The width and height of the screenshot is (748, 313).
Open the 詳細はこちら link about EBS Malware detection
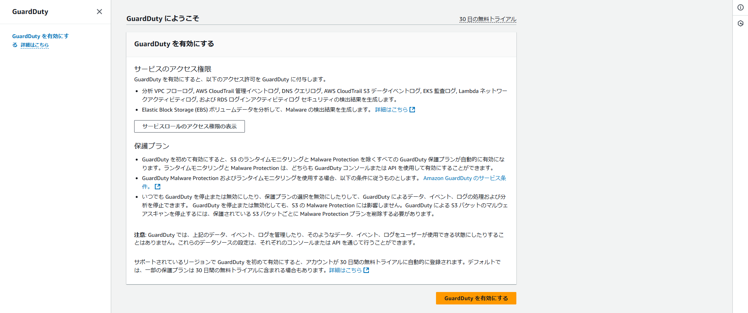click(x=391, y=110)
